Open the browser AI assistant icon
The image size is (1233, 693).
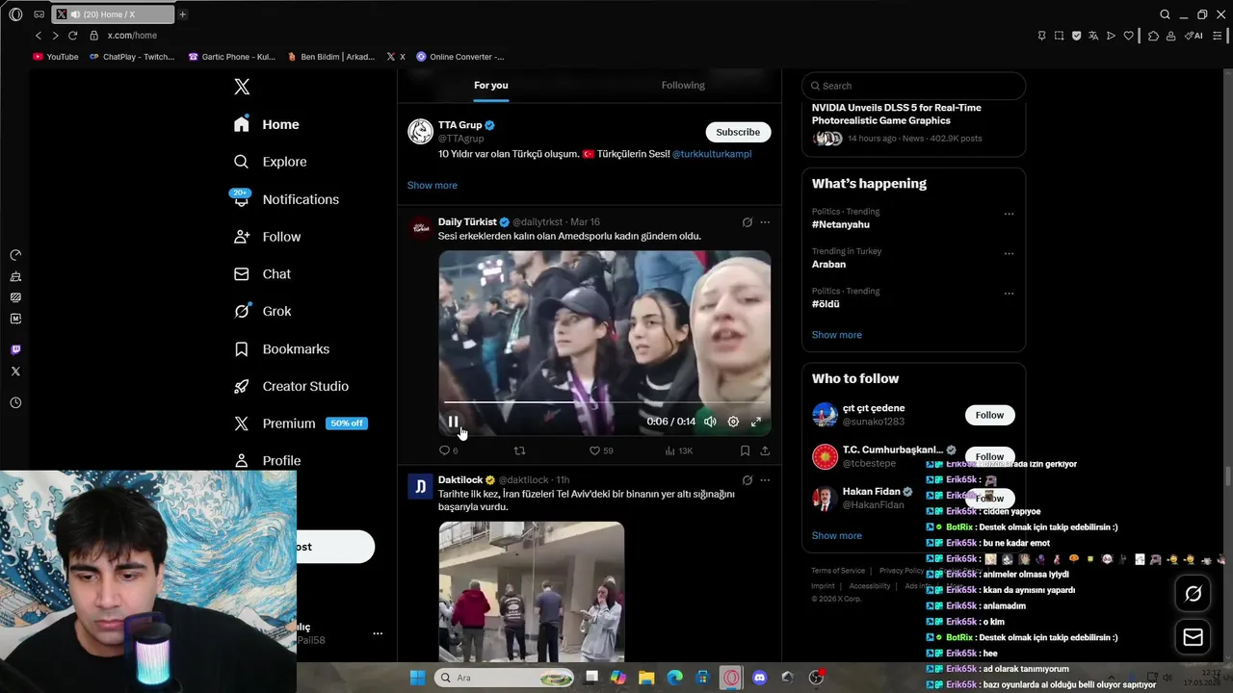click(x=1194, y=36)
